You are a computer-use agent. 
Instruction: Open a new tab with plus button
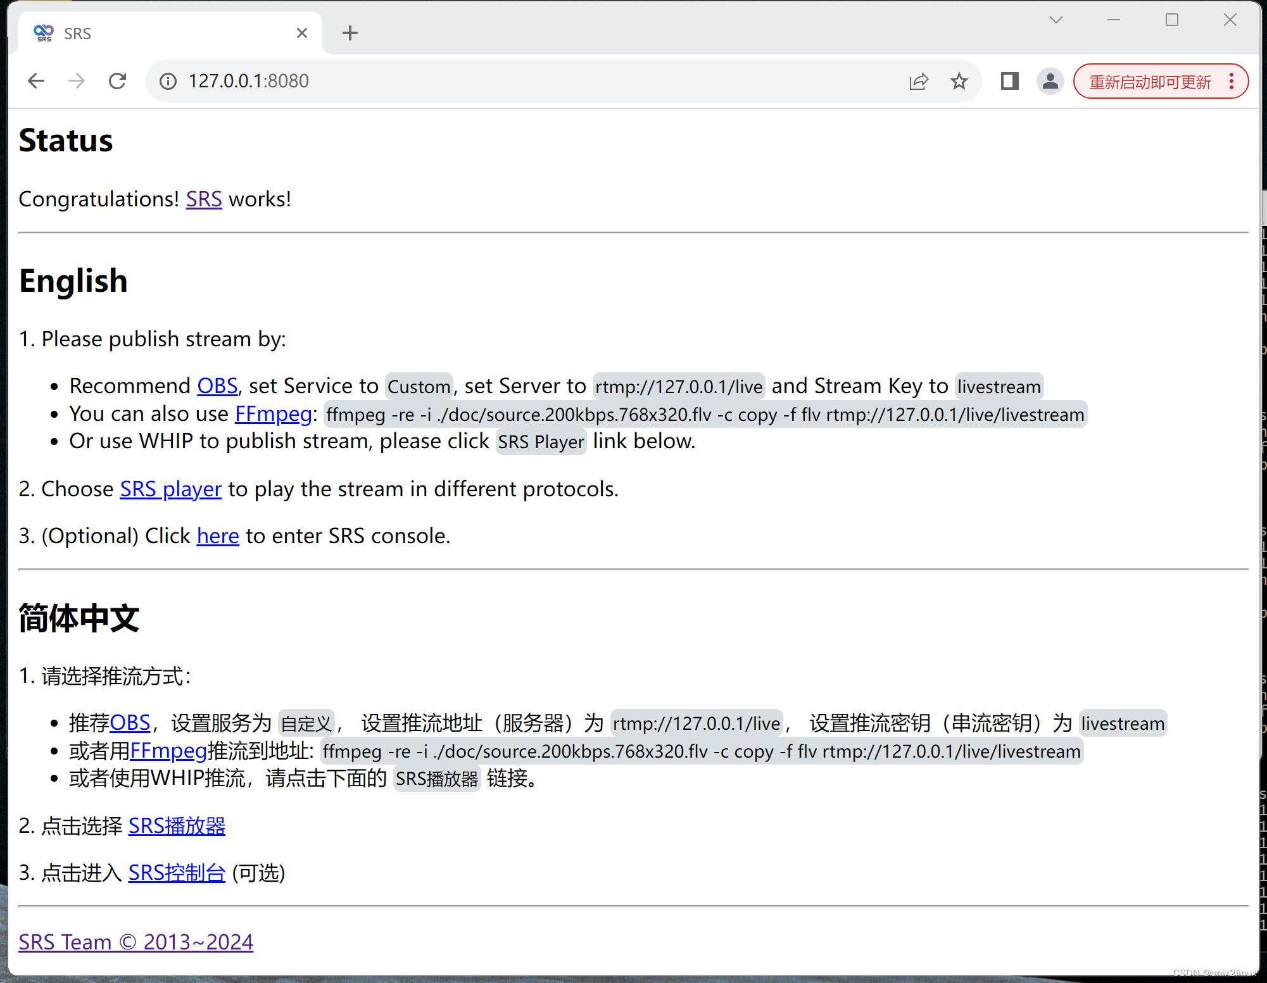pyautogui.click(x=350, y=33)
